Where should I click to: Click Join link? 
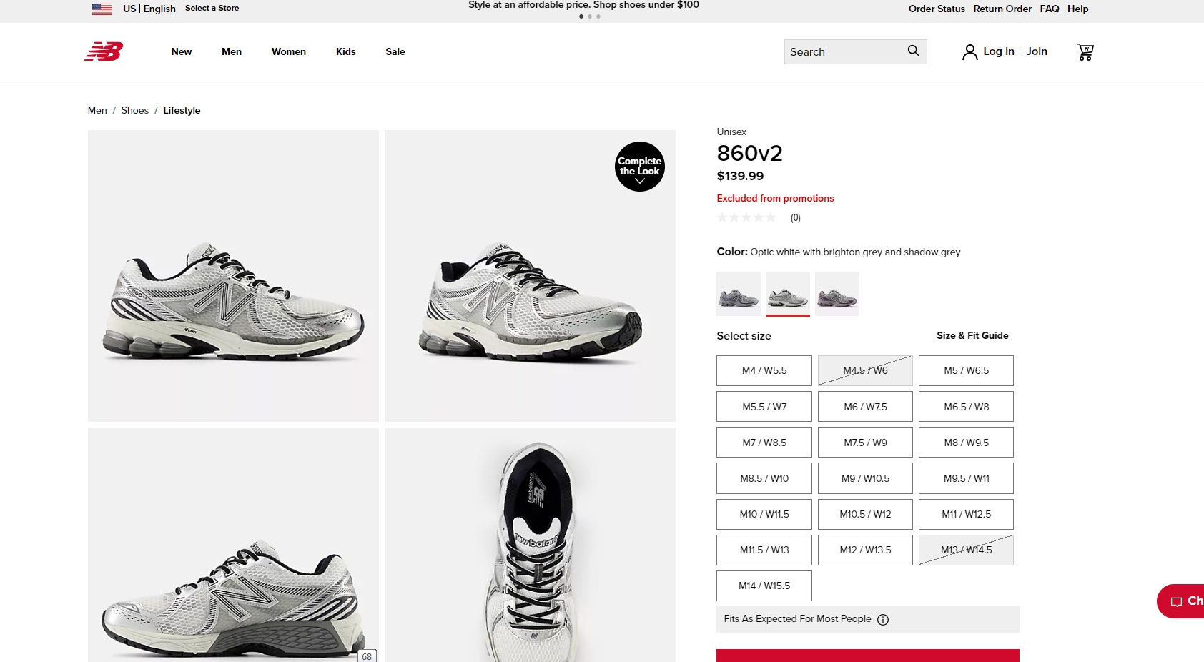(1037, 51)
